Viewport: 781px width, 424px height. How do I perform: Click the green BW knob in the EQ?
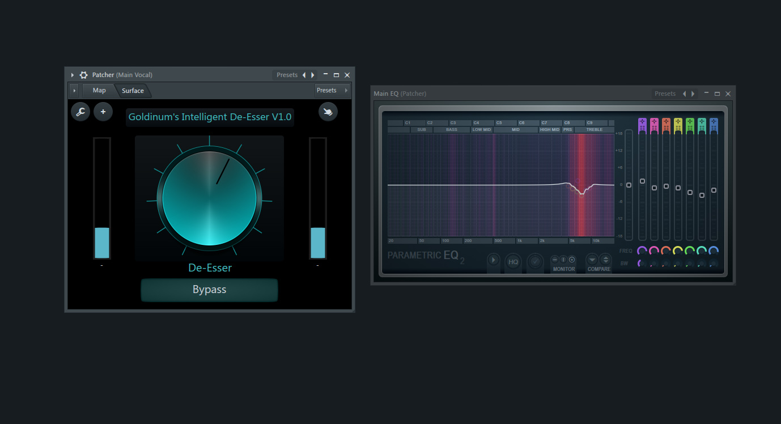pyautogui.click(x=690, y=263)
